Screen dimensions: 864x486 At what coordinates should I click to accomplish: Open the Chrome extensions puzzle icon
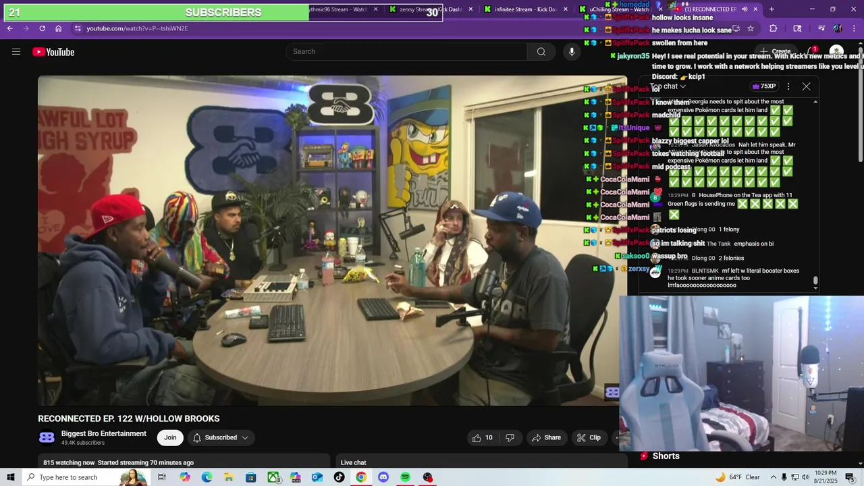click(774, 28)
